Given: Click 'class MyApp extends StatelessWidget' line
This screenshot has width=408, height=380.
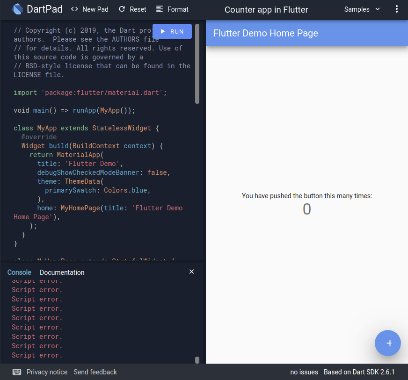Looking at the screenshot, I should tap(86, 128).
